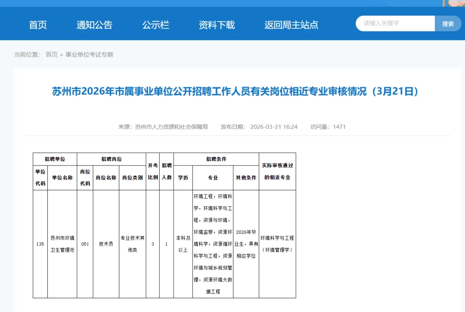465x312 pixels.
Task: Open the 事业单位考试专题 breadcrumb link
Action: [89, 55]
